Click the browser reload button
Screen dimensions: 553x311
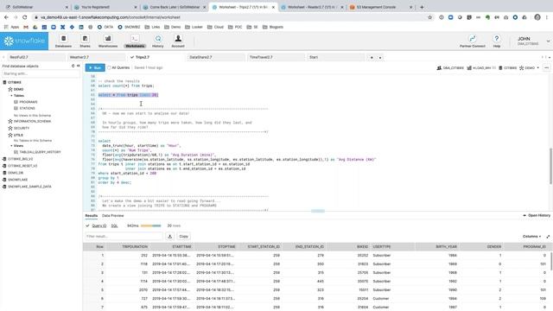(25, 17)
